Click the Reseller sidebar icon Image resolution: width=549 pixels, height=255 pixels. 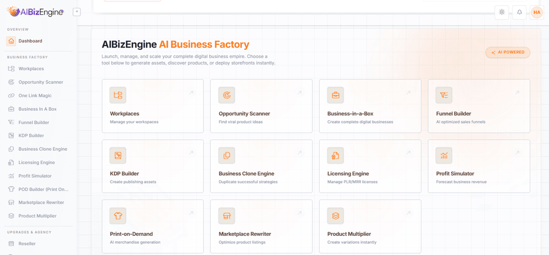tap(11, 243)
